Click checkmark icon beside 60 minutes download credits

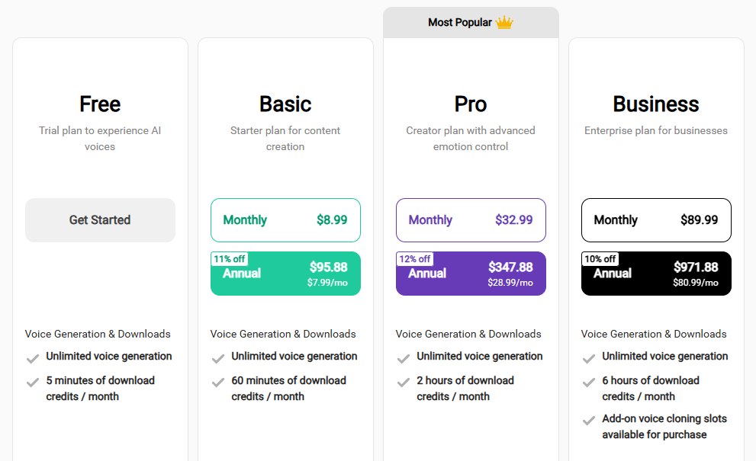(x=218, y=383)
